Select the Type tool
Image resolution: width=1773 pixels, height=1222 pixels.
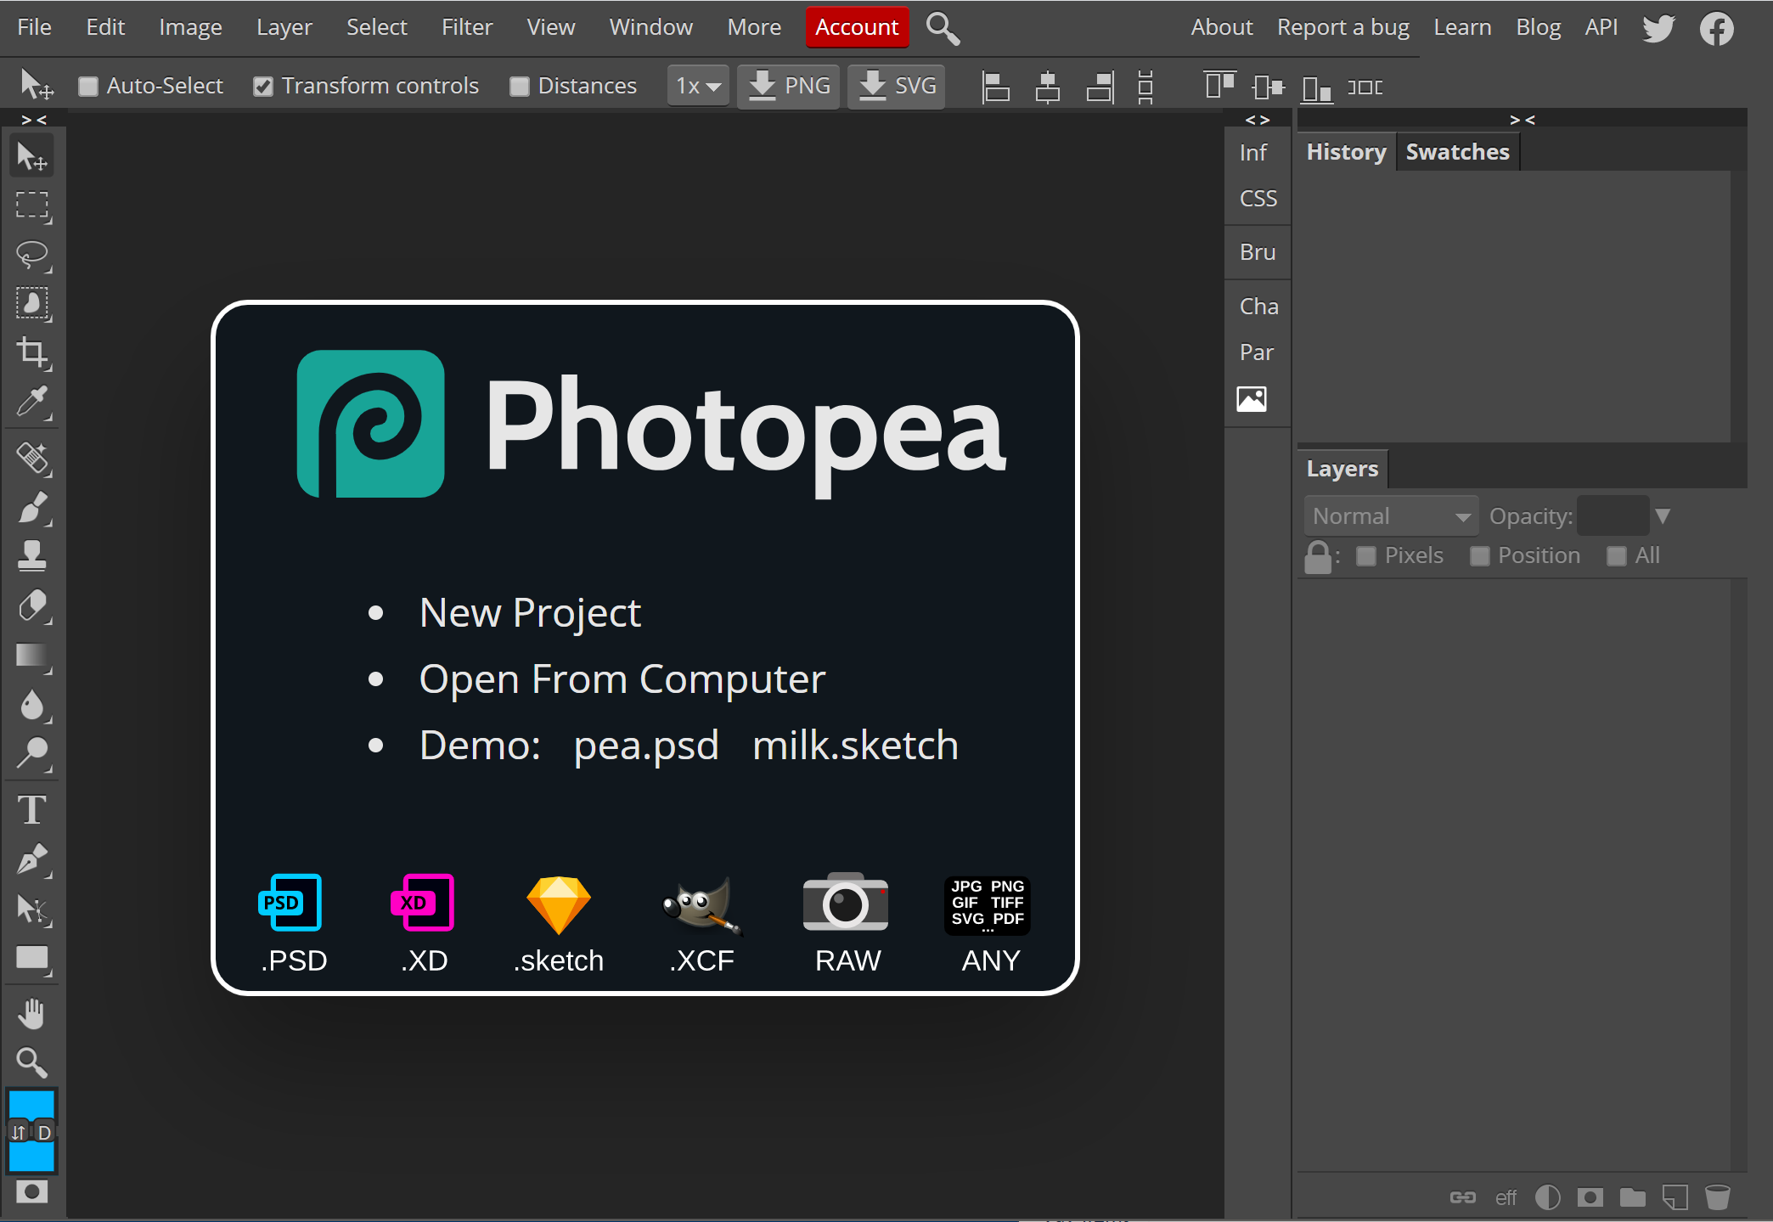[32, 809]
